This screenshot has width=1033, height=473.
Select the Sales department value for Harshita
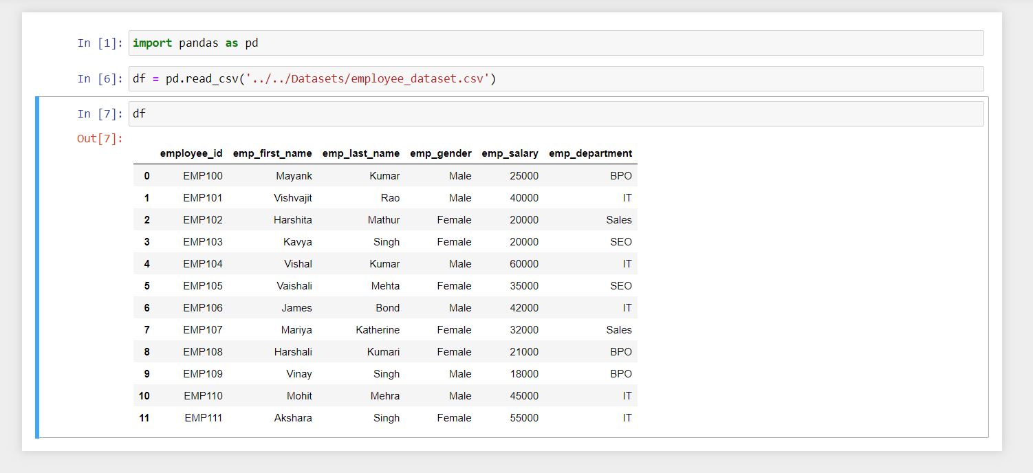tap(618, 219)
